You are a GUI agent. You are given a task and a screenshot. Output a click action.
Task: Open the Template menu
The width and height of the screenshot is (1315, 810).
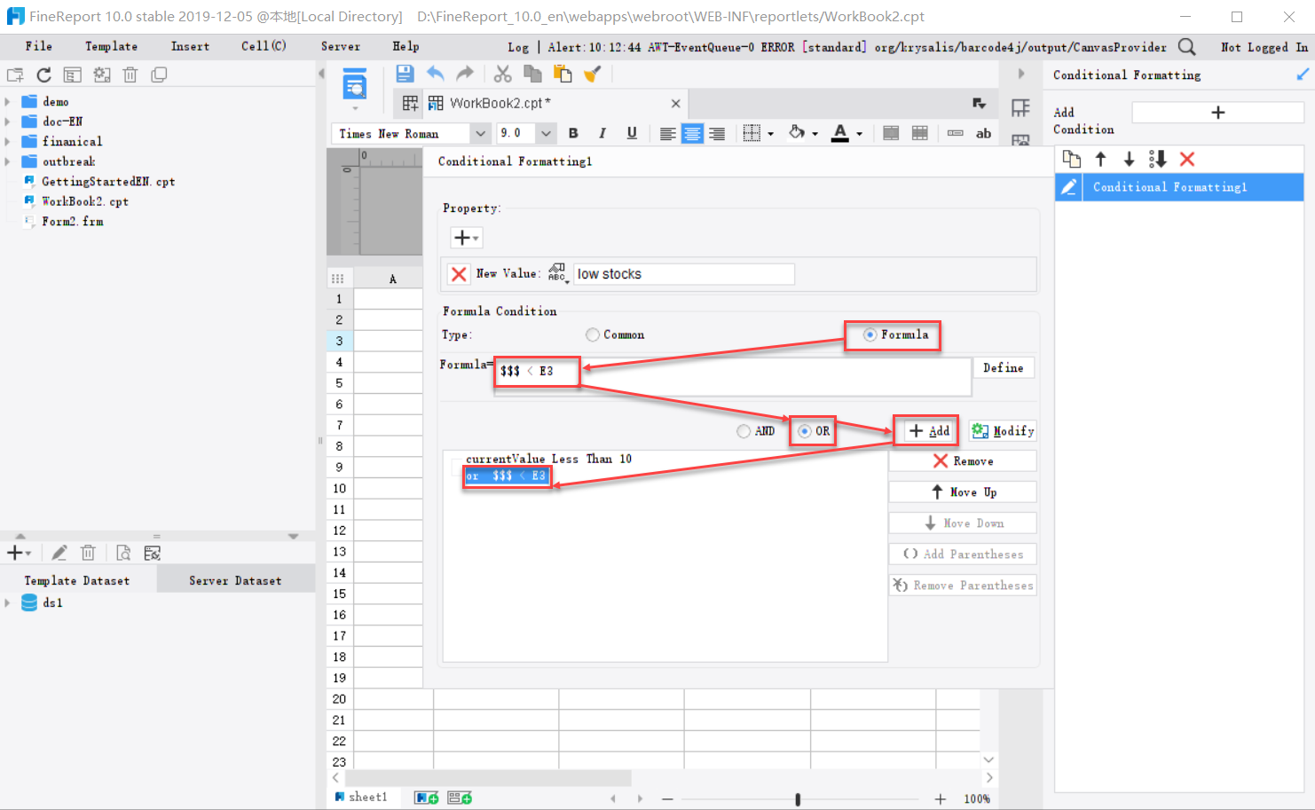click(111, 46)
